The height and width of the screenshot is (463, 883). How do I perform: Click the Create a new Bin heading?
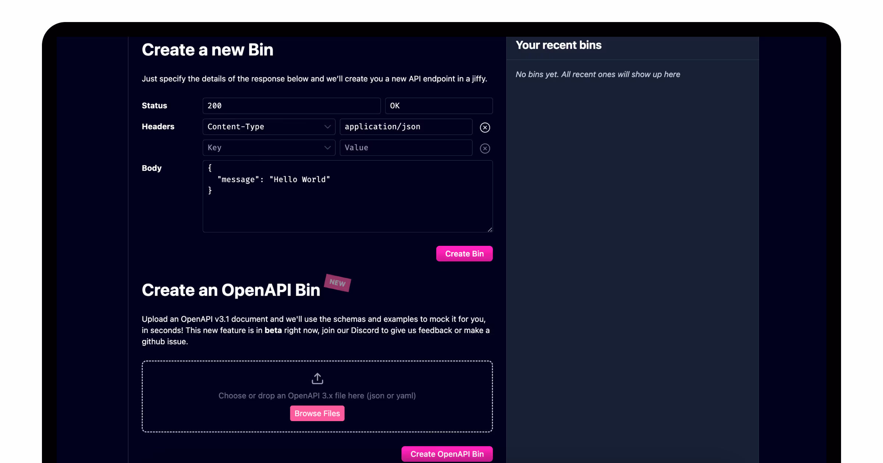[208, 50]
